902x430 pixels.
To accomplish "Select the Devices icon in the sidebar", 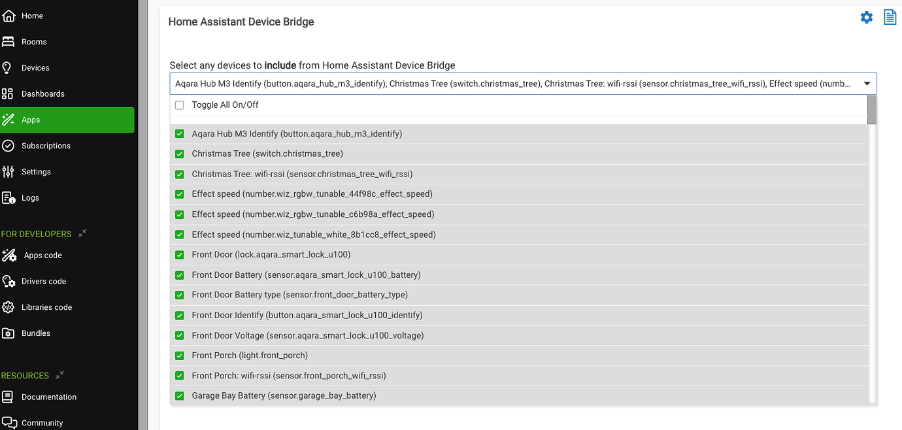I will coord(9,67).
